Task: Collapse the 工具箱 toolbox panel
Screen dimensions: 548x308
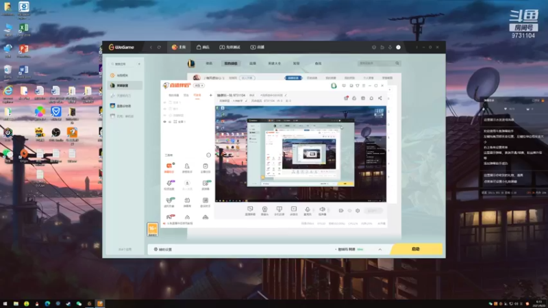Action: pos(208,155)
